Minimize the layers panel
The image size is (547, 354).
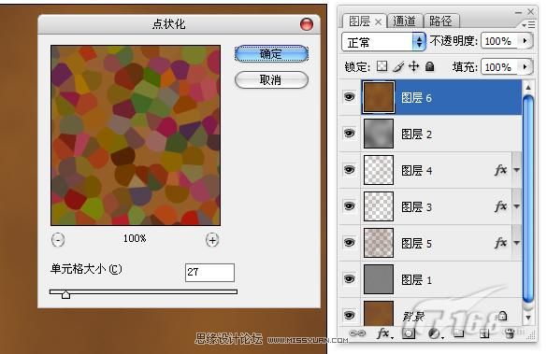click(518, 12)
